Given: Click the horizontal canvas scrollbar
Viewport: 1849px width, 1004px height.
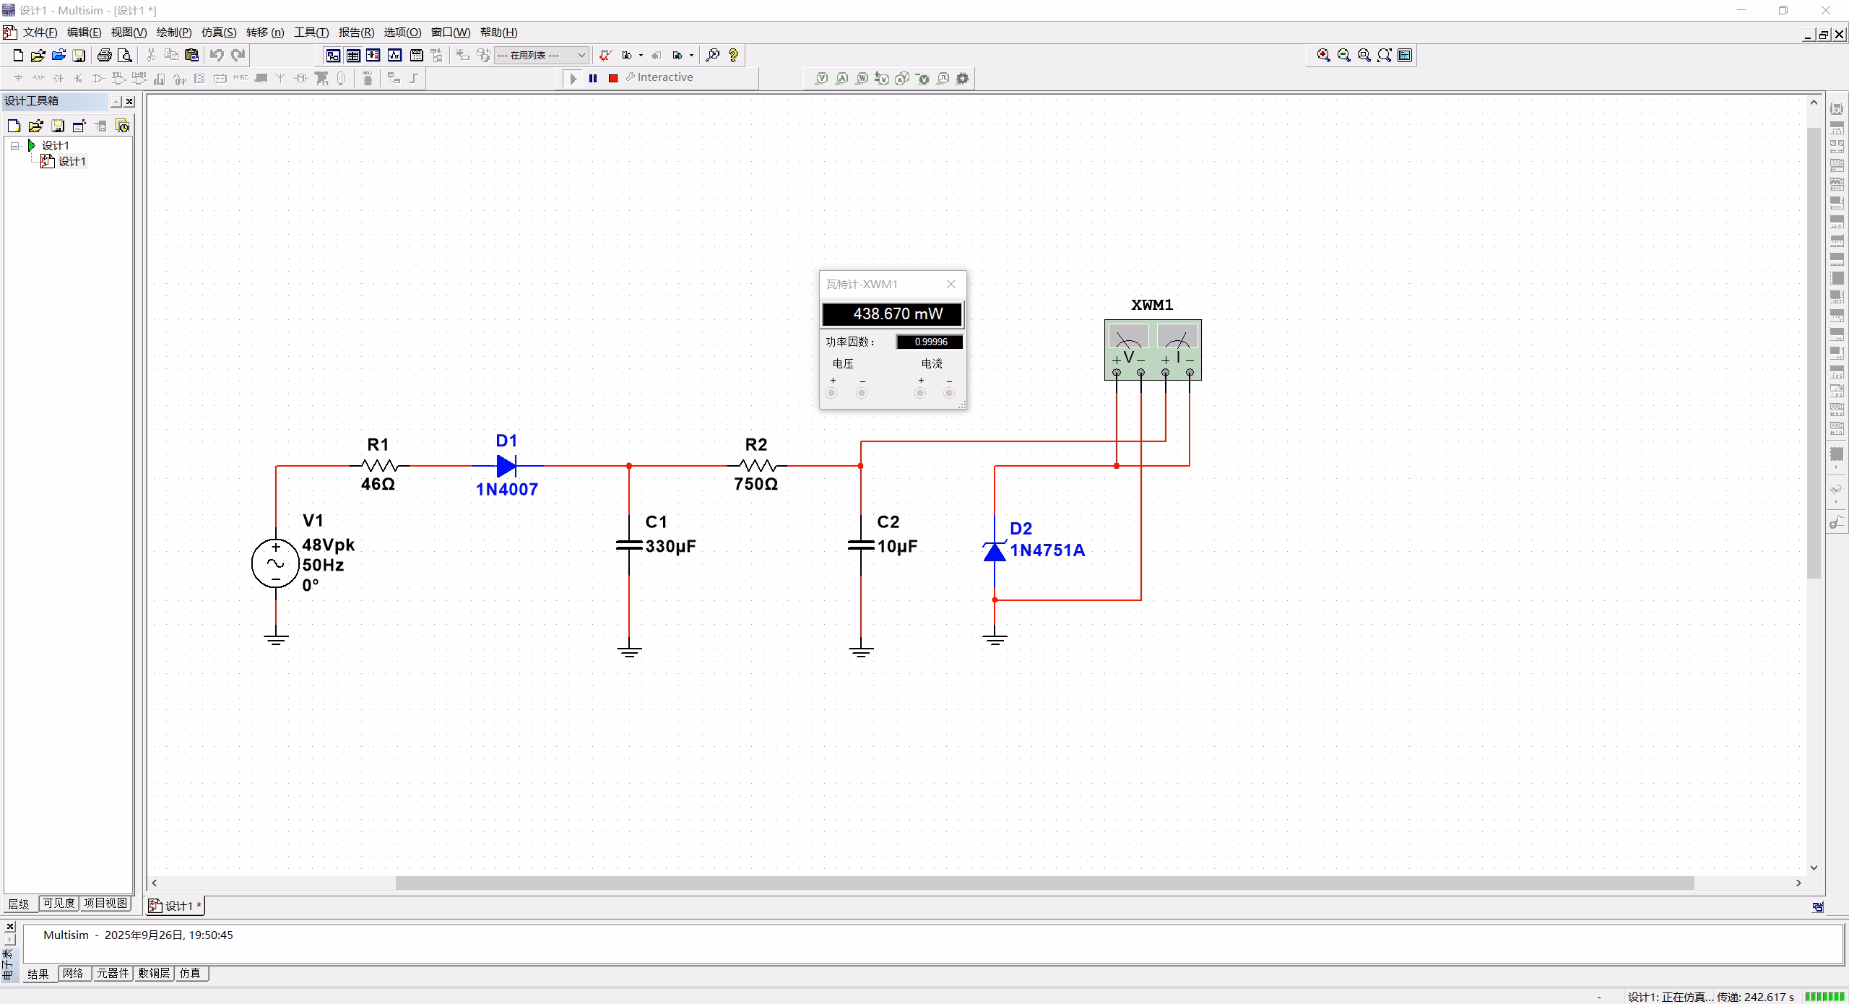Looking at the screenshot, I should [1044, 883].
